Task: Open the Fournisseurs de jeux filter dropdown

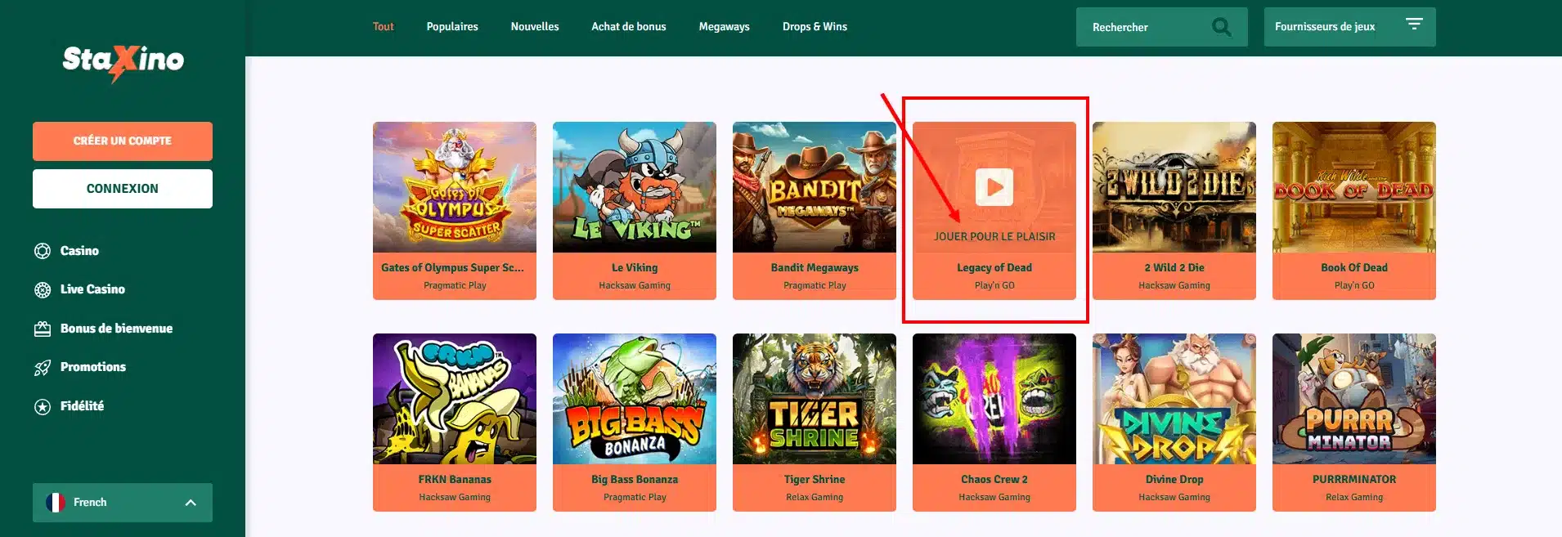Action: pos(1349,27)
